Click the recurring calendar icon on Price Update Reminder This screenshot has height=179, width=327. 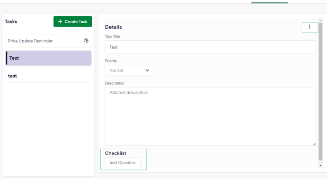[86, 41]
